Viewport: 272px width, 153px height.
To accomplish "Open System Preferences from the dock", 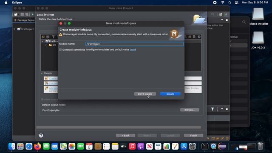I will point(192,146).
